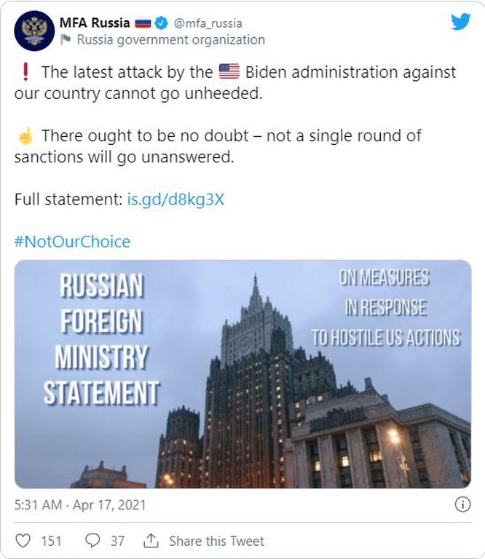The width and height of the screenshot is (485, 559).
Task: Click the US flag emoji in tweet
Action: [229, 71]
